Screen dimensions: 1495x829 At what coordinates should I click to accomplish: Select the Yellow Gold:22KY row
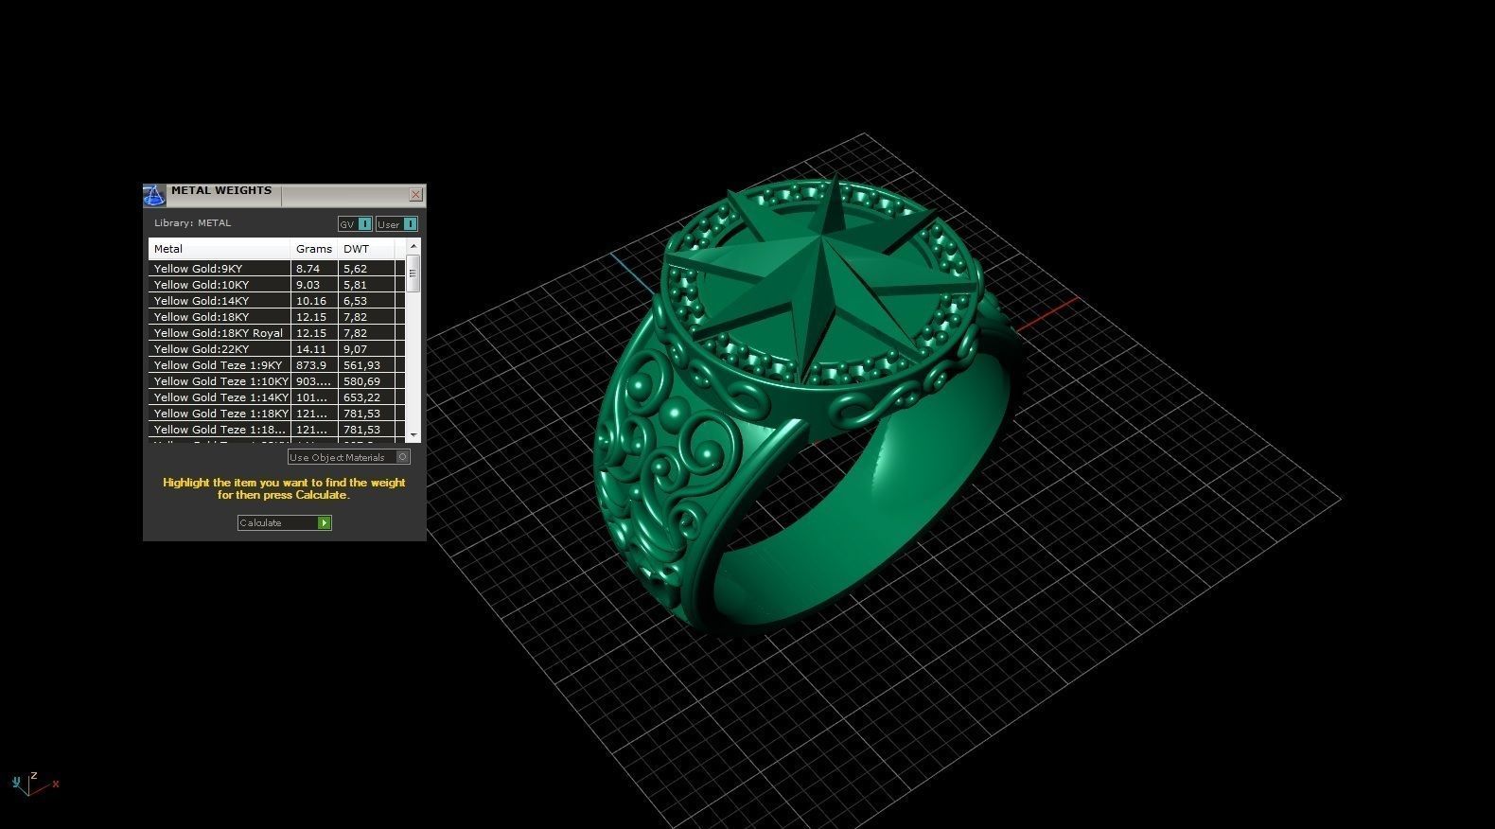(276, 349)
